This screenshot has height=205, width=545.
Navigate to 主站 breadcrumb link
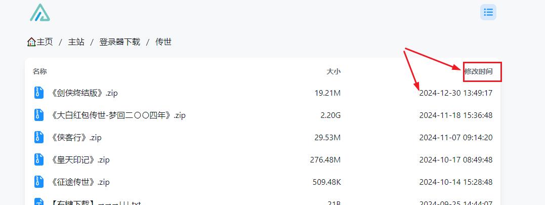[76, 42]
